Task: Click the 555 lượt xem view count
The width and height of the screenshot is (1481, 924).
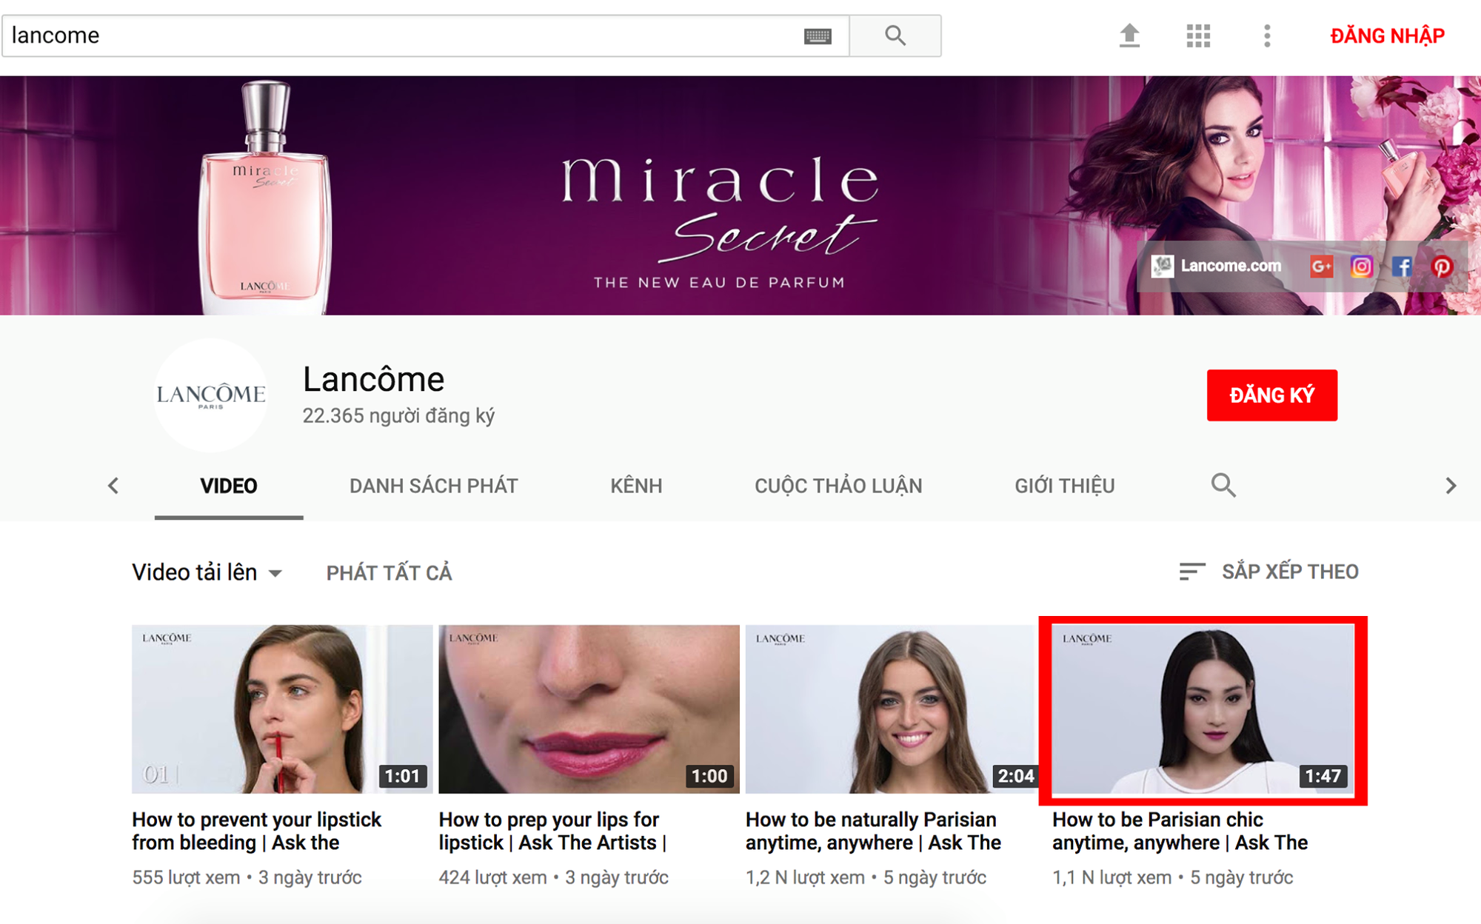Action: pos(186,878)
